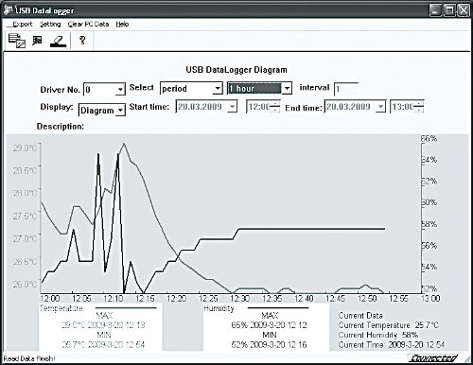
Task: Click the USB DataLogger Diagram heading
Action: tap(236, 70)
